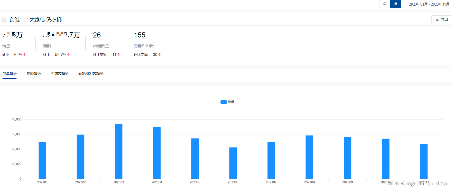Switch to weekly view with 周

point(385,4)
